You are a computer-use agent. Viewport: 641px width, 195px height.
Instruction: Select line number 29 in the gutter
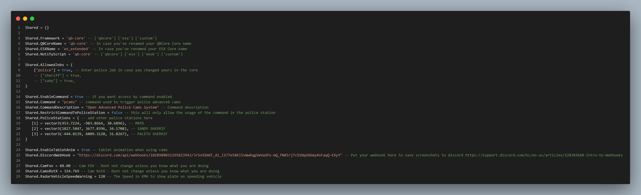[18, 177]
